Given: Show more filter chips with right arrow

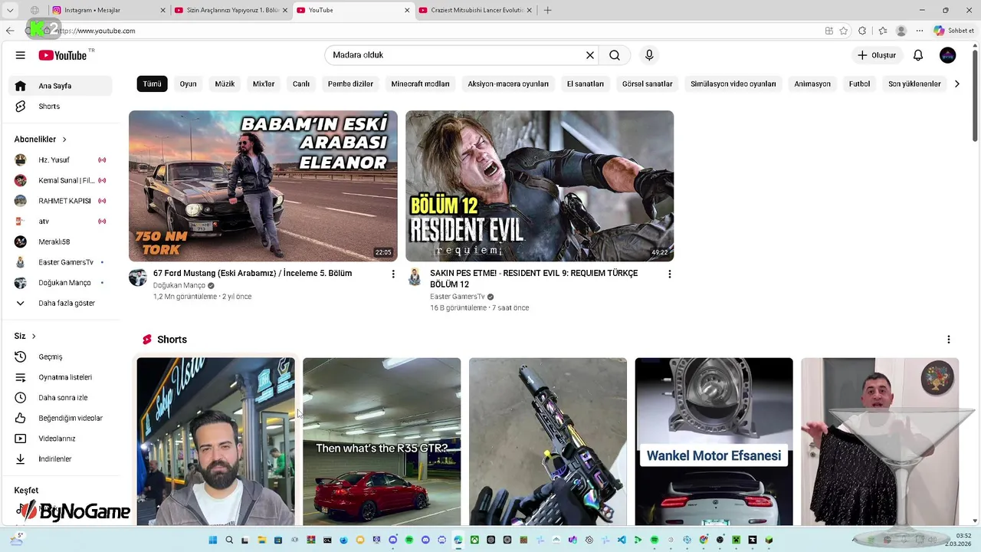Looking at the screenshot, I should tap(956, 84).
